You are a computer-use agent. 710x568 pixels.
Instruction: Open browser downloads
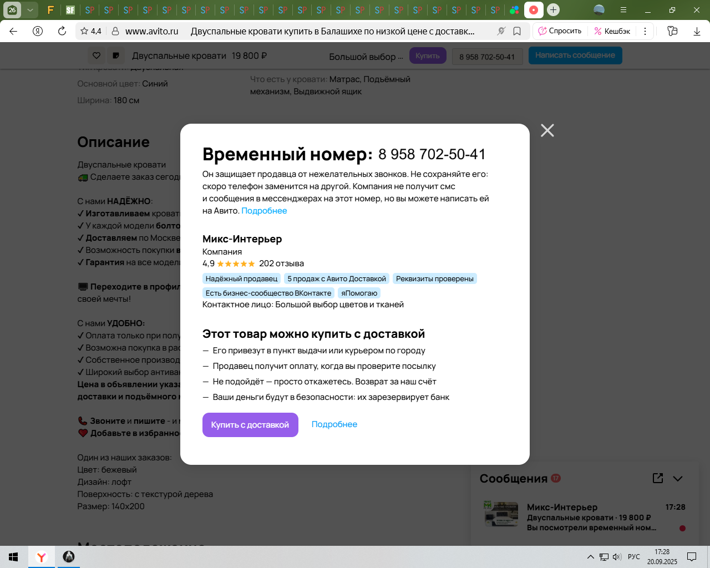point(697,31)
